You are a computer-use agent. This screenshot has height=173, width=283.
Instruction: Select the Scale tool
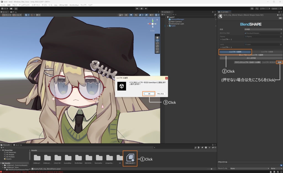pyautogui.click(x=157, y=46)
